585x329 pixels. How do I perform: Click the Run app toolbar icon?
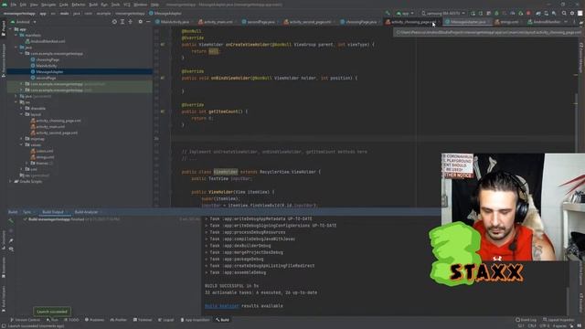click(x=473, y=13)
